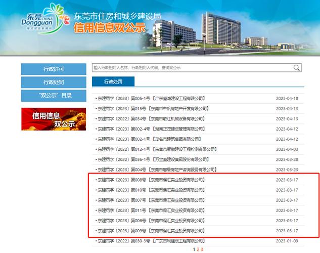Open notice 东建罚字〔2022〕第034号
Image resolution: width=320 pixels, height=253 pixels.
click(151, 119)
